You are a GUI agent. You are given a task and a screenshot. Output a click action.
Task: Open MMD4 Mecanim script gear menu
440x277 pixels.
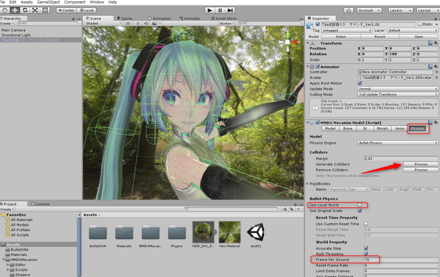436,123
